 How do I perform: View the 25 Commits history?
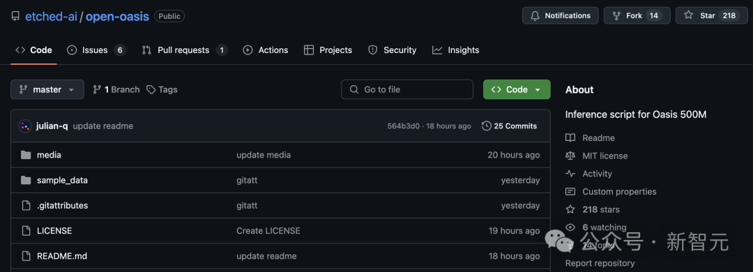click(x=510, y=126)
